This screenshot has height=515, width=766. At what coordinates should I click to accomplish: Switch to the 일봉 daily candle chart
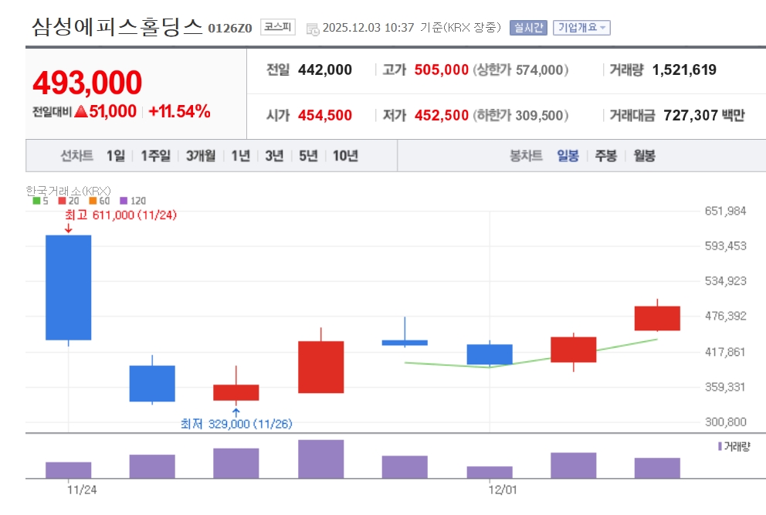[x=568, y=156]
